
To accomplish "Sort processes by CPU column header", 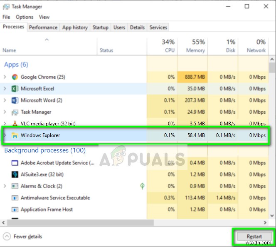I will (162, 46).
